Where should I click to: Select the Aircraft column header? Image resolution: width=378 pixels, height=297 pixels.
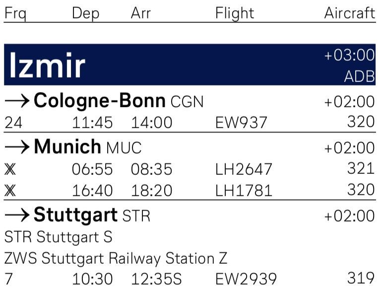tap(350, 13)
